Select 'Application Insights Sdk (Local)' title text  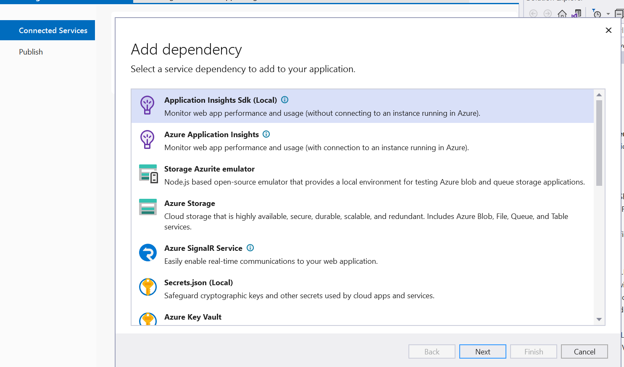(x=221, y=100)
